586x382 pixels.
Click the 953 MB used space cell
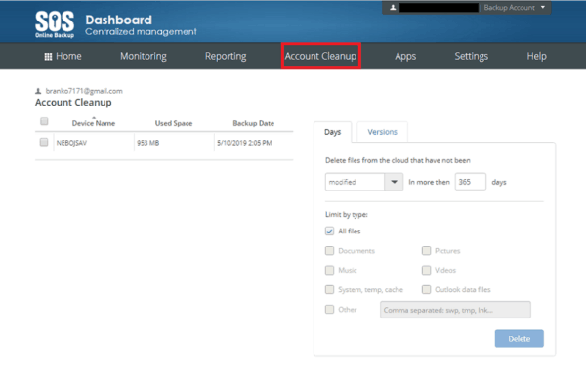click(148, 143)
